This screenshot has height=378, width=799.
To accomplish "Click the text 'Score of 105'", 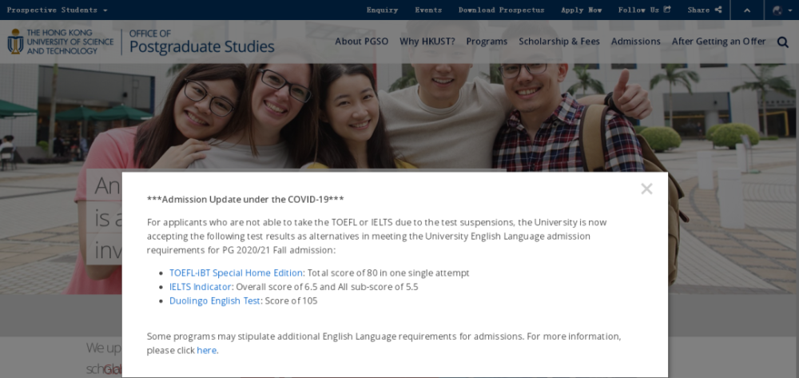I will point(291,300).
